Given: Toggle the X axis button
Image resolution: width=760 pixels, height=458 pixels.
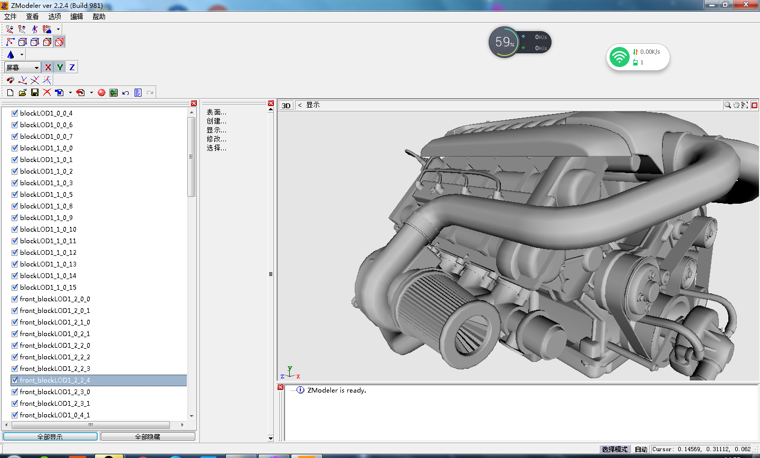Looking at the screenshot, I should pyautogui.click(x=47, y=67).
